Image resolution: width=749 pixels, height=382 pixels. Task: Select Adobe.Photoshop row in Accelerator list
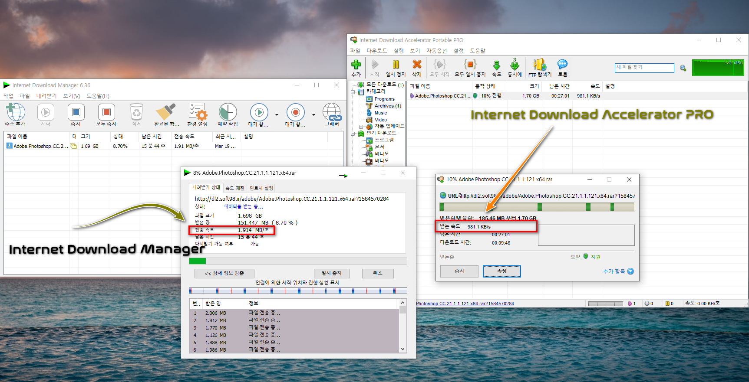pyautogui.click(x=577, y=96)
